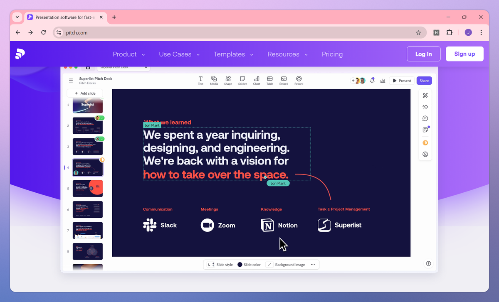Open the Slide color swatch
This screenshot has height=302, width=499.
click(x=249, y=265)
